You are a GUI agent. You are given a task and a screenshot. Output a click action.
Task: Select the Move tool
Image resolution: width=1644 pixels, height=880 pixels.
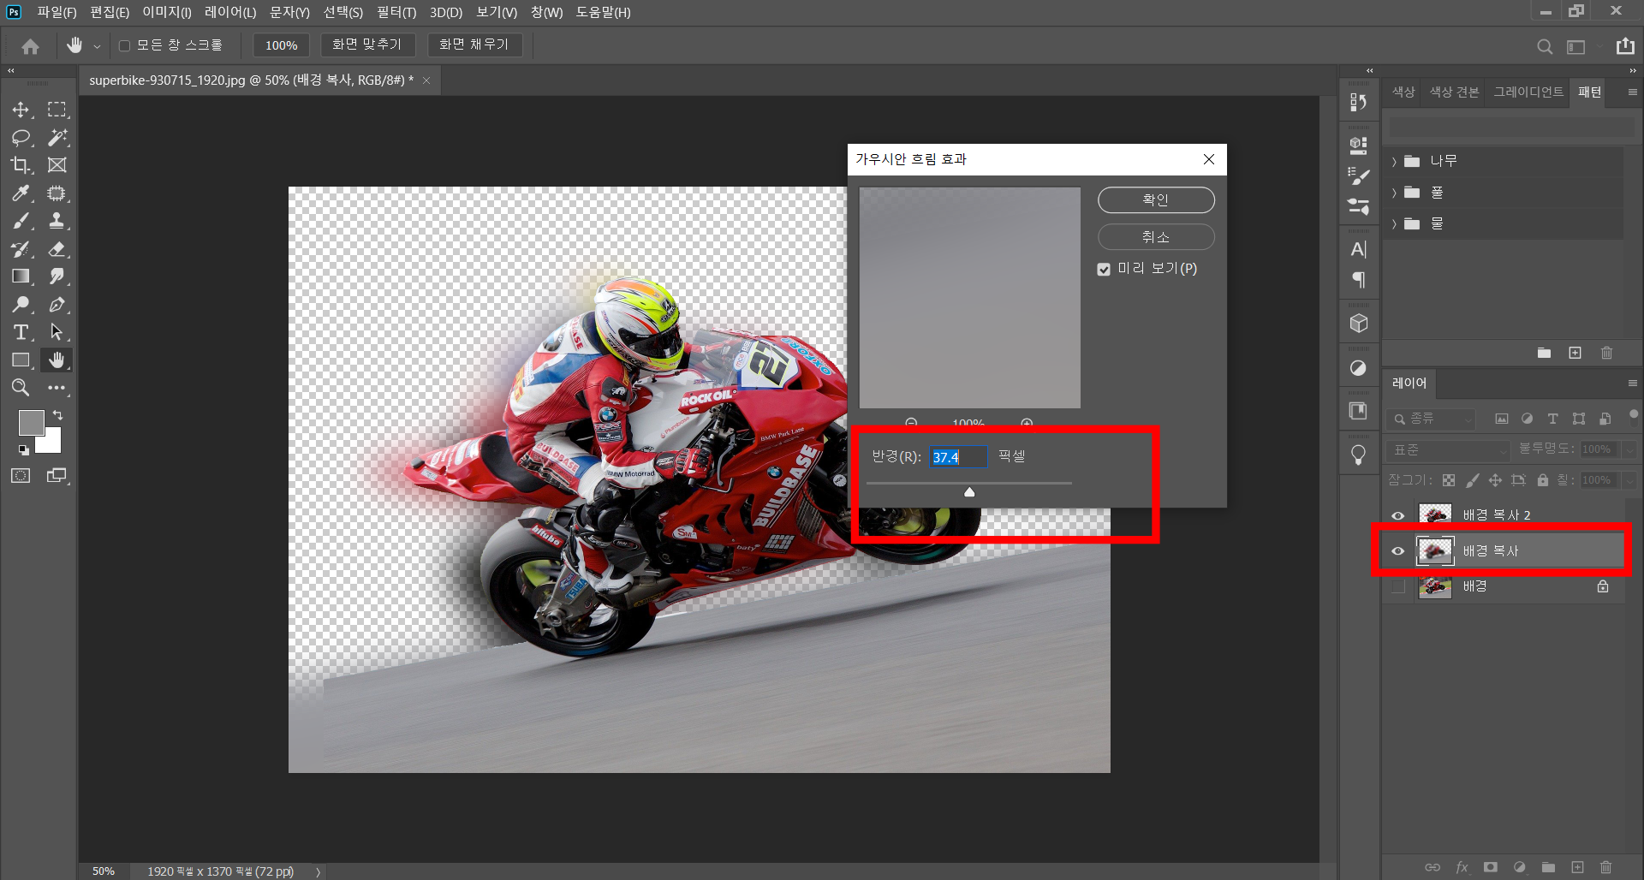click(21, 110)
